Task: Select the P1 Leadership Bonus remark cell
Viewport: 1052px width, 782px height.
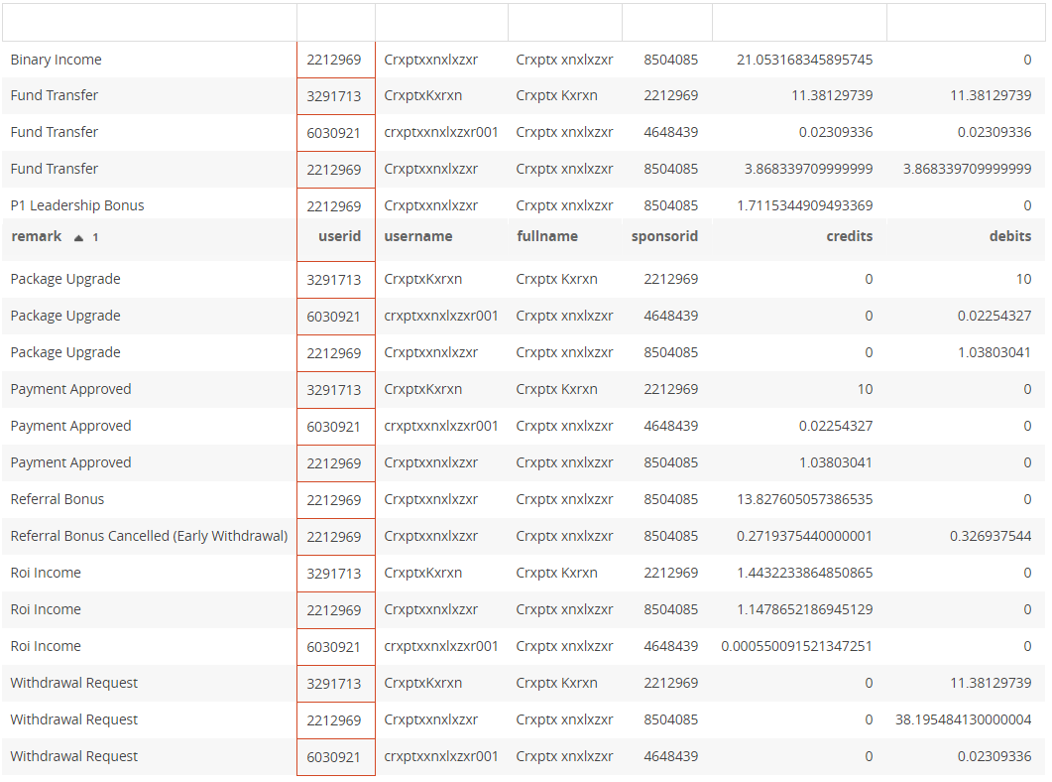Action: tap(77, 205)
